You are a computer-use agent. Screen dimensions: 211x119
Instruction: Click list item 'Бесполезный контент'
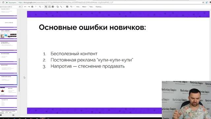(x=74, y=54)
